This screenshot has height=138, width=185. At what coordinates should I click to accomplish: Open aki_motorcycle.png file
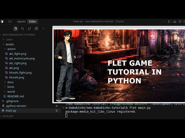pyautogui.click(x=22, y=58)
